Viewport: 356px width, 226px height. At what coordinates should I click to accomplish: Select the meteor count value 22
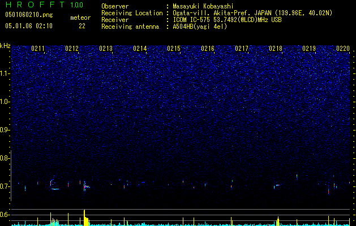82,26
